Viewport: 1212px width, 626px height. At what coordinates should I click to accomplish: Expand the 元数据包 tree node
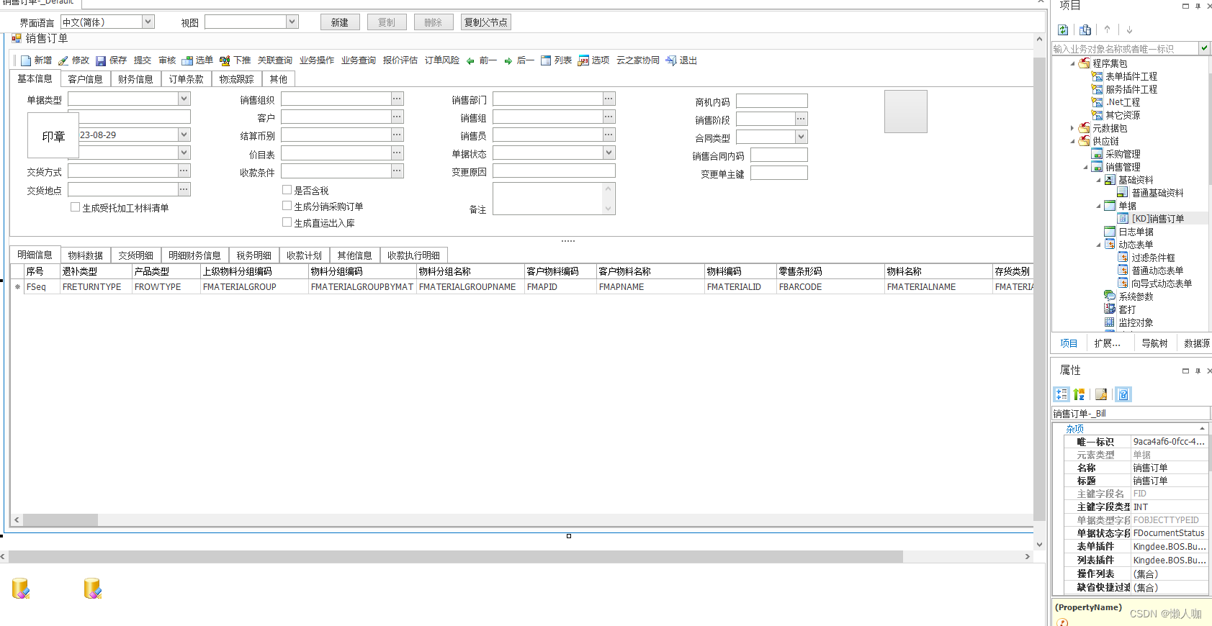(1072, 128)
